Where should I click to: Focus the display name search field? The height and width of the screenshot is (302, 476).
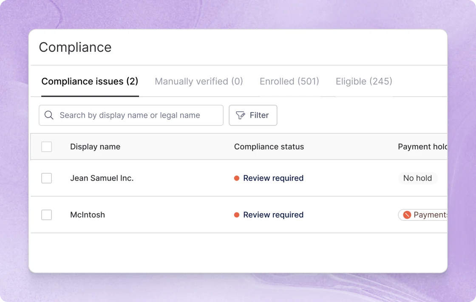click(x=136, y=116)
